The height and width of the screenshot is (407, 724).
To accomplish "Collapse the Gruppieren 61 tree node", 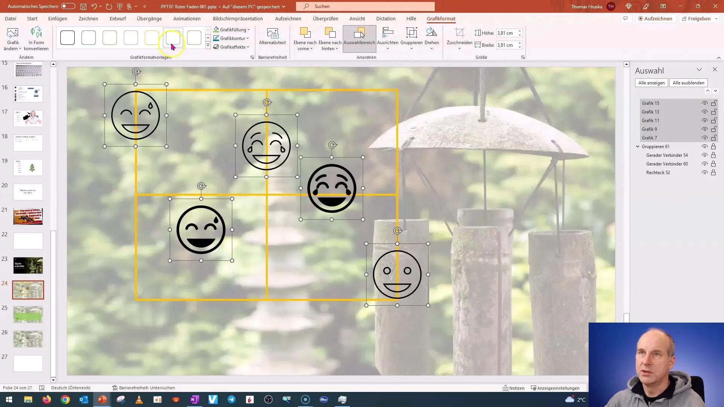I will pos(638,147).
